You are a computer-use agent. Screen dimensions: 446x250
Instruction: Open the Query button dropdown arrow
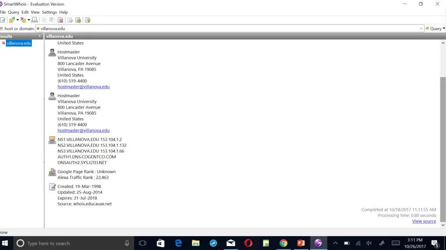pyautogui.click(x=444, y=28)
